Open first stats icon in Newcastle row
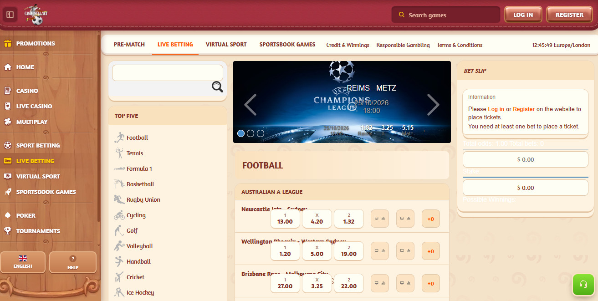This screenshot has width=598, height=301. (380, 219)
